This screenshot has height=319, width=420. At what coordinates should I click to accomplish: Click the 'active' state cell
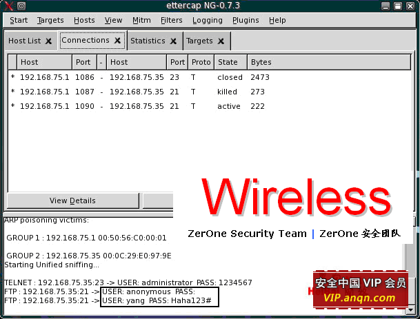pyautogui.click(x=229, y=106)
